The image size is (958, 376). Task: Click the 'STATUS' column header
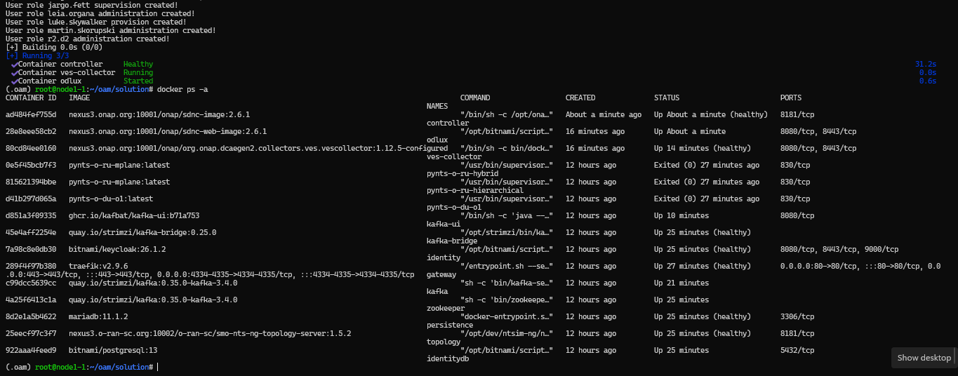[x=667, y=98]
